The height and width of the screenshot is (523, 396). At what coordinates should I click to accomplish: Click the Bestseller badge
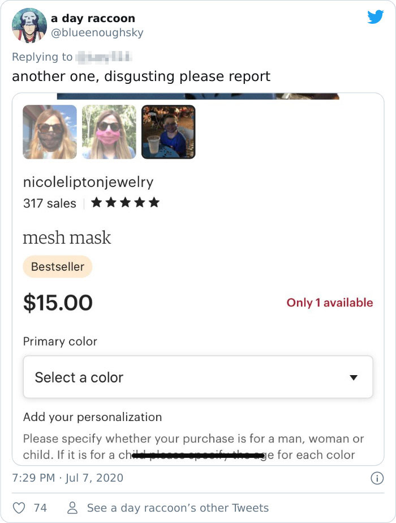(57, 267)
